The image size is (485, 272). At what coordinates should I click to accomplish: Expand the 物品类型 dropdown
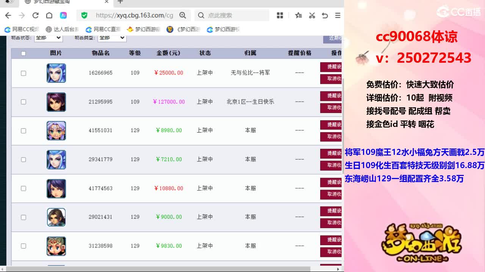pos(112,38)
